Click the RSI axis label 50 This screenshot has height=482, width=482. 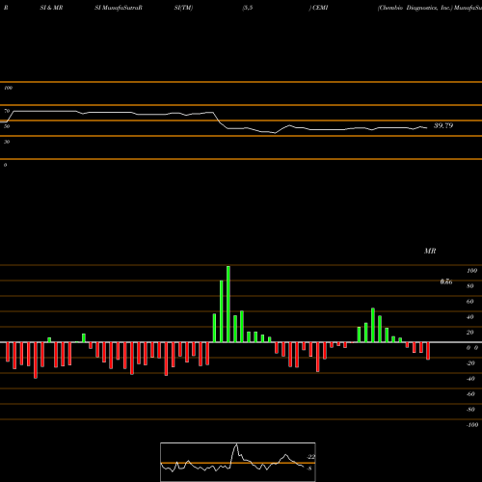[x=7, y=126]
